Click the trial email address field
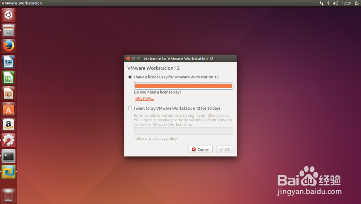Image resolution: width=361 pixels, height=204 pixels. [183, 131]
